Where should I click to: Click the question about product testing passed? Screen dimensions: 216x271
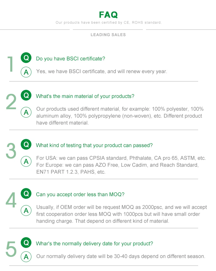(x=94, y=145)
